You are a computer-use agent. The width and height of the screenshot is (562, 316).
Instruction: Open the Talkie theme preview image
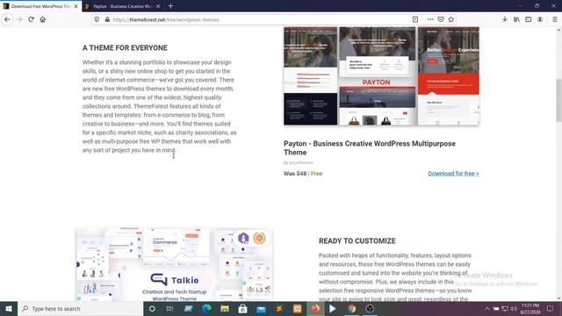click(174, 264)
